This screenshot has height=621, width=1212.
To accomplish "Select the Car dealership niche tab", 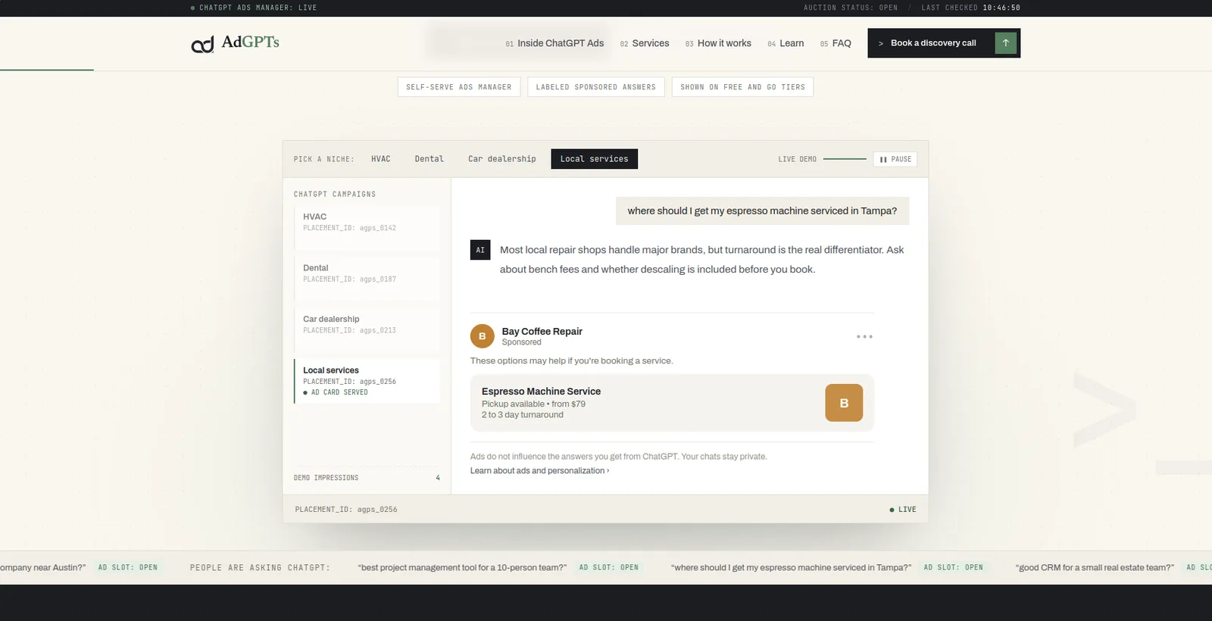I will (x=502, y=159).
